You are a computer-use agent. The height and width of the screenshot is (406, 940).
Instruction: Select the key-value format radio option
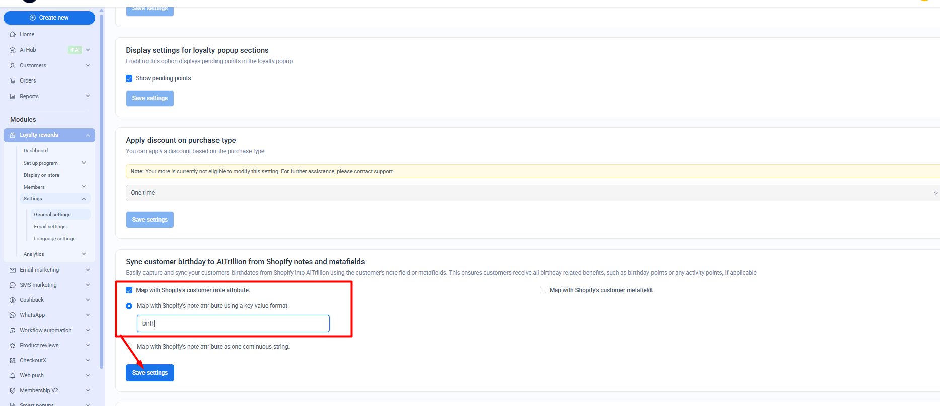click(x=129, y=306)
